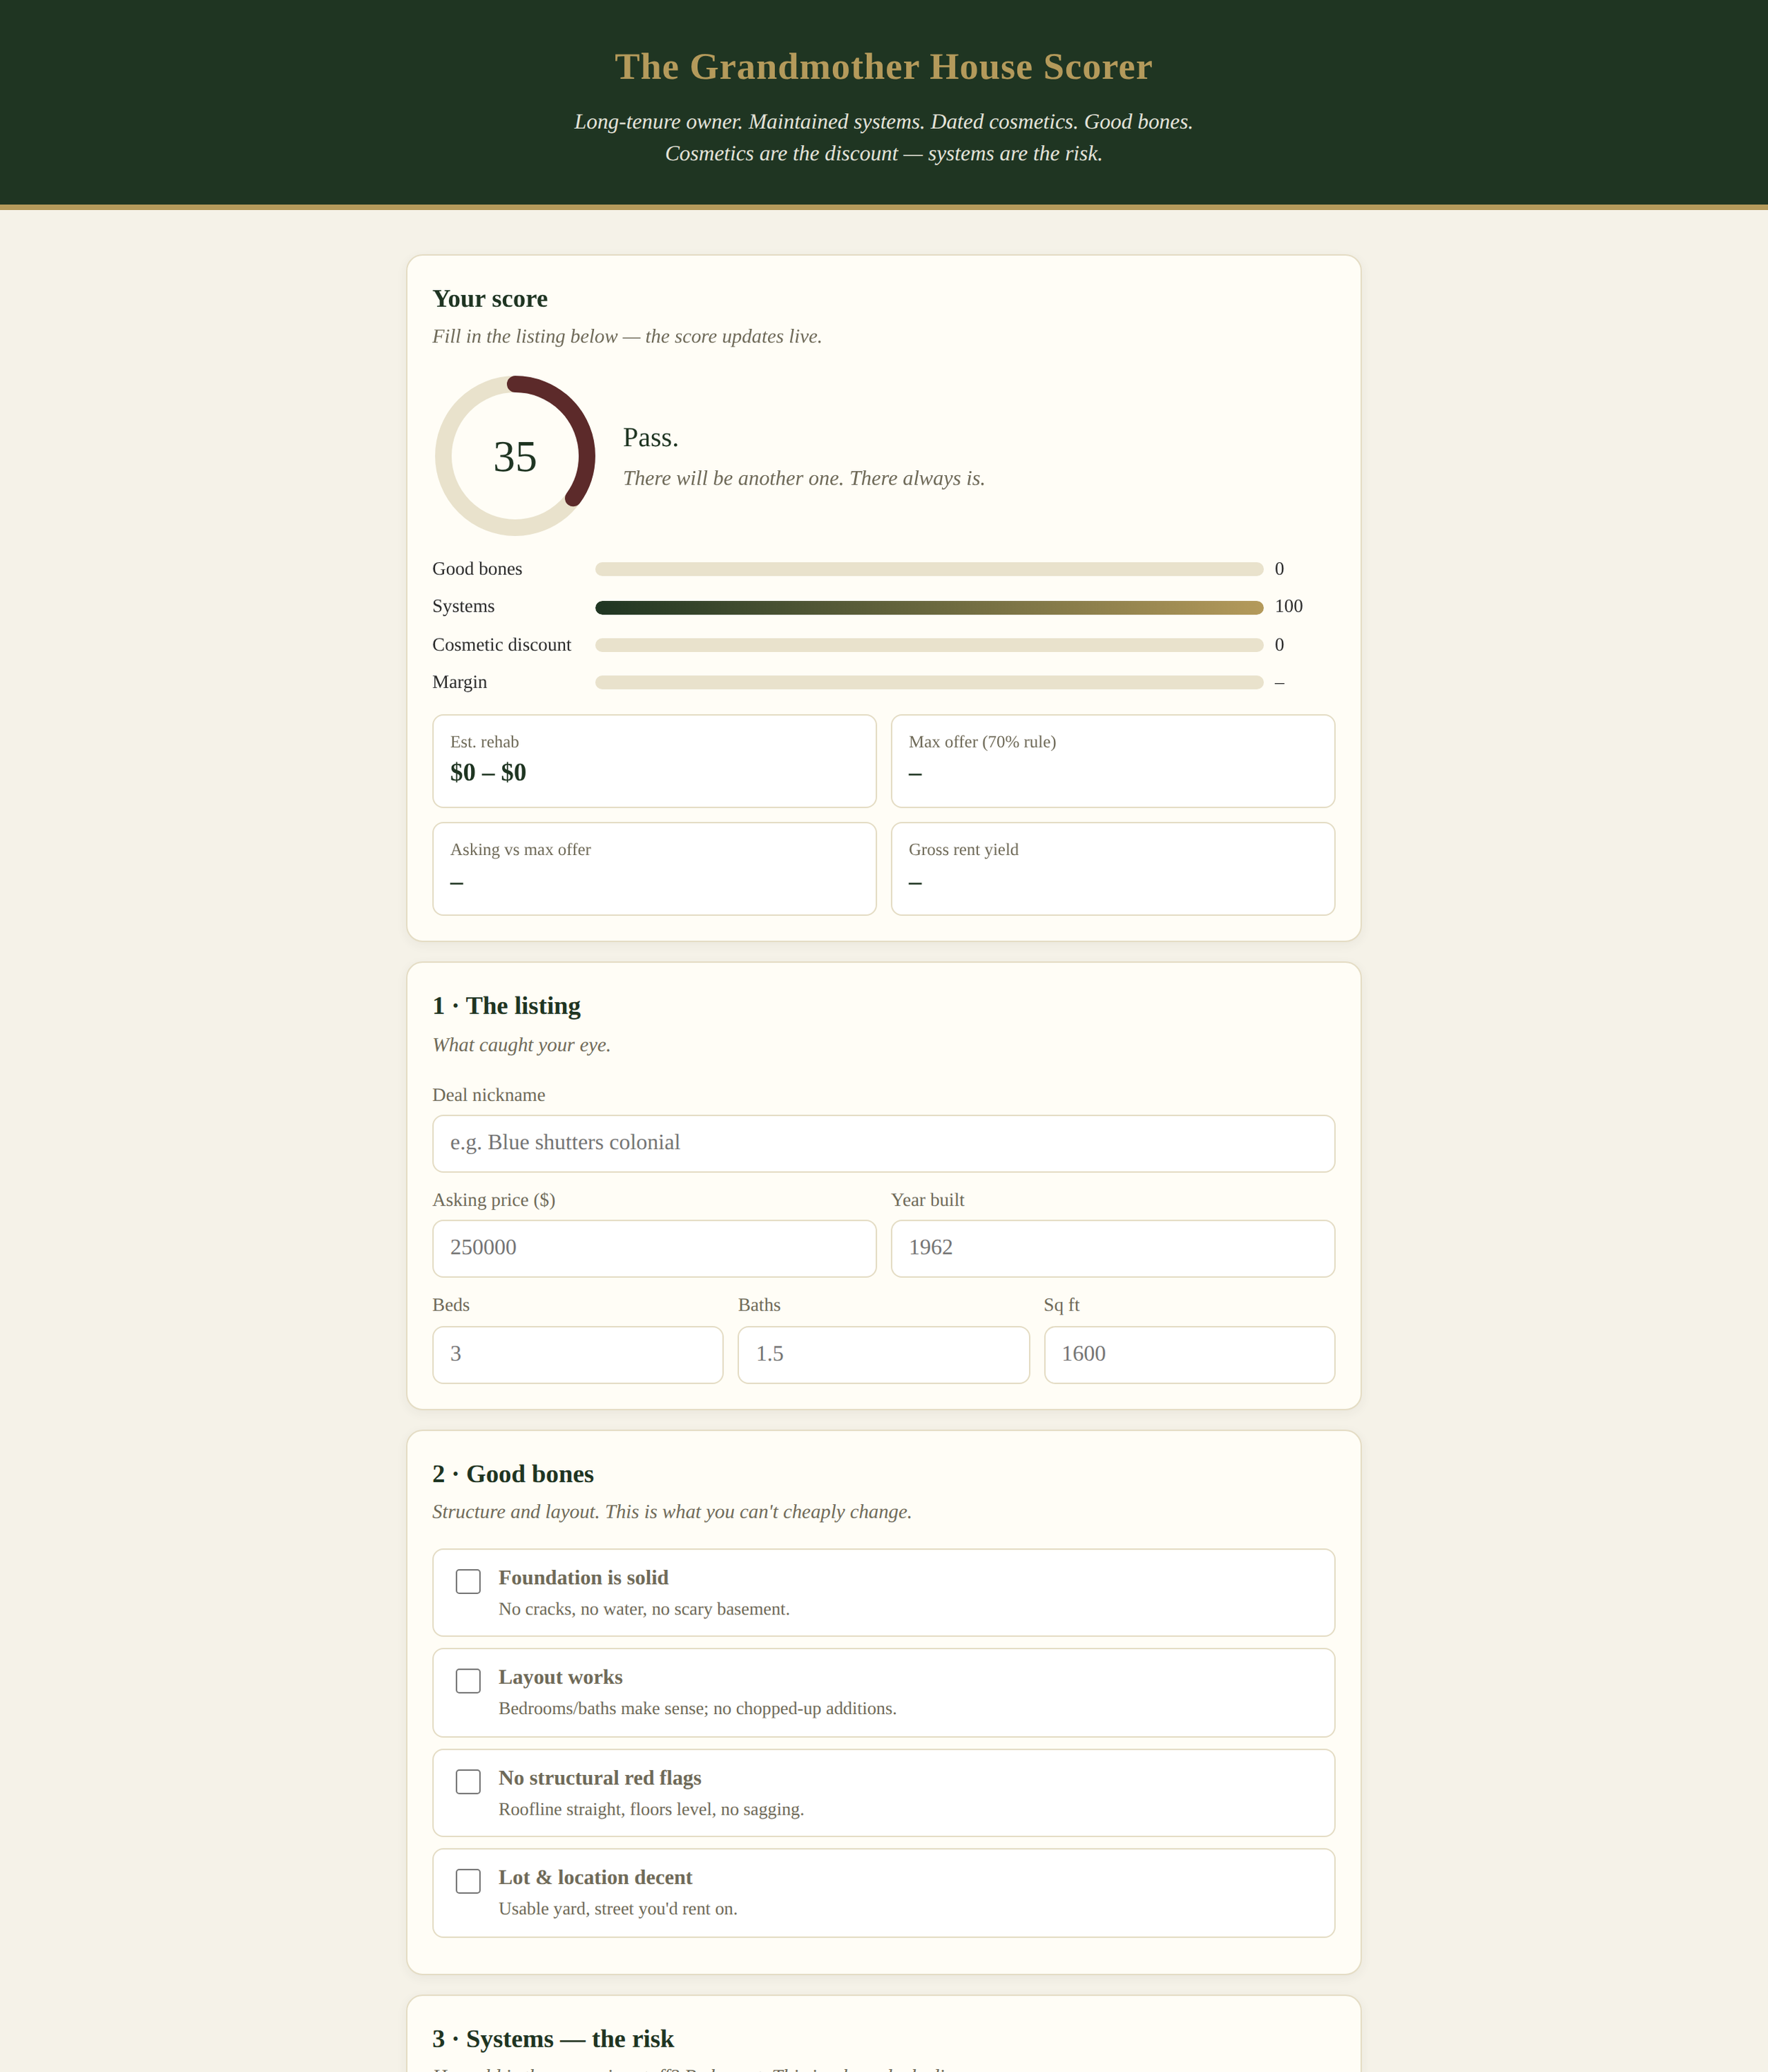The width and height of the screenshot is (1768, 2072).
Task: Click the 'Cosmetic discount' row label
Action: [502, 645]
